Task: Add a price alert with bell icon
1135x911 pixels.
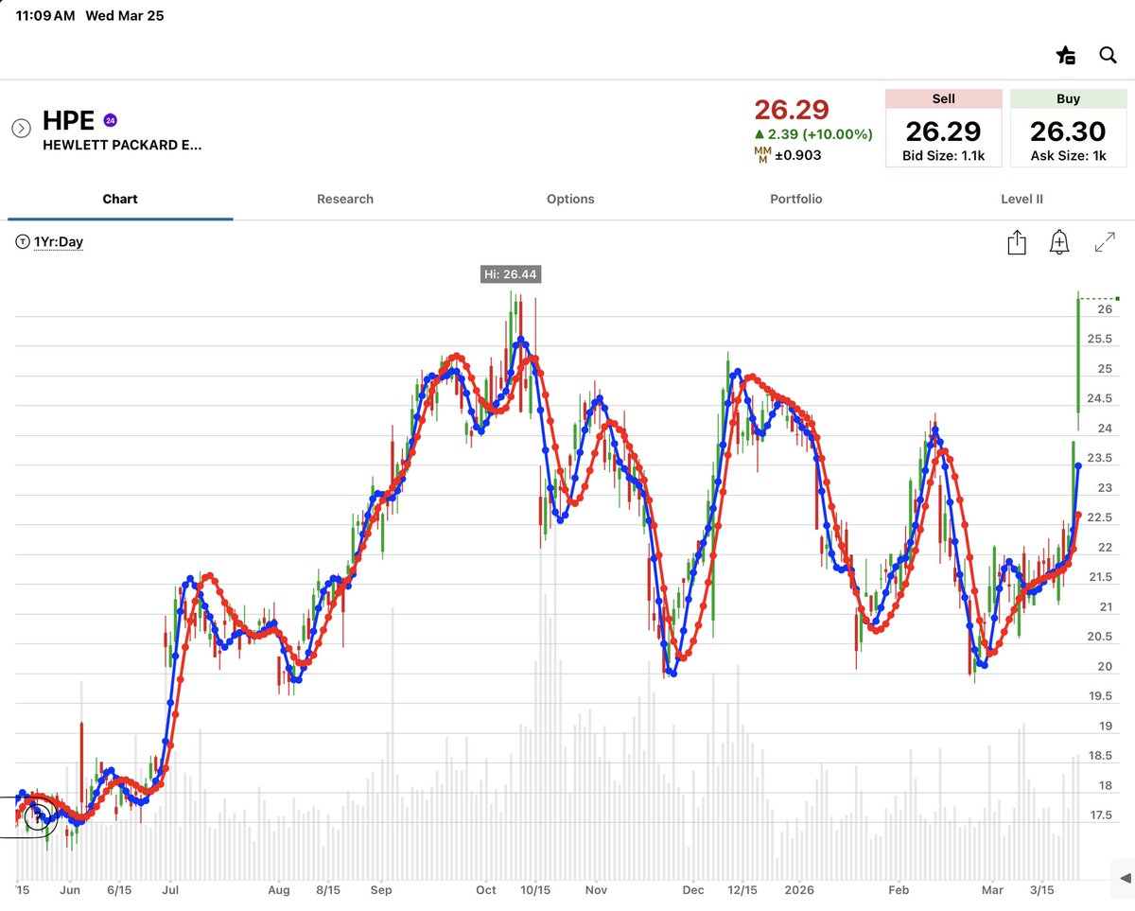Action: click(1059, 242)
